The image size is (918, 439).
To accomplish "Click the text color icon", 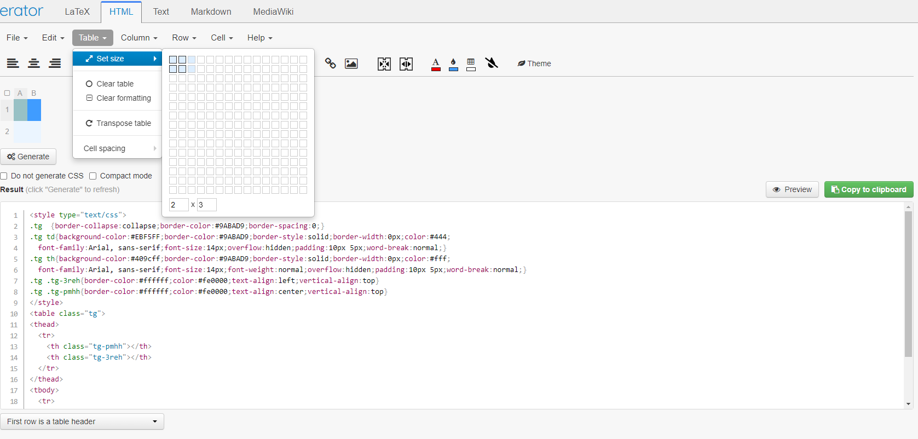I will coord(436,64).
